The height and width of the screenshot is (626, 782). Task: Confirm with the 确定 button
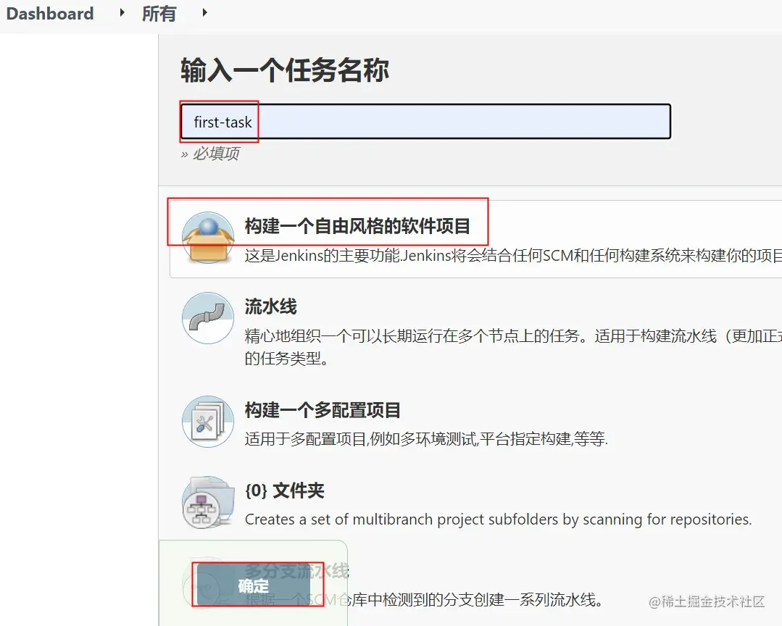[x=254, y=585]
